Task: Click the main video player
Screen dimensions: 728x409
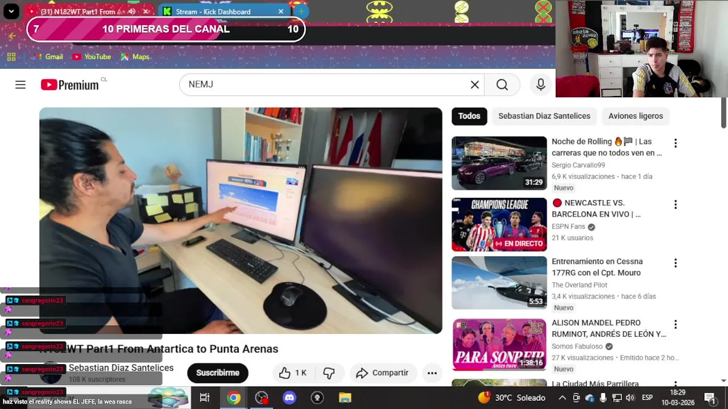Action: [x=241, y=220]
